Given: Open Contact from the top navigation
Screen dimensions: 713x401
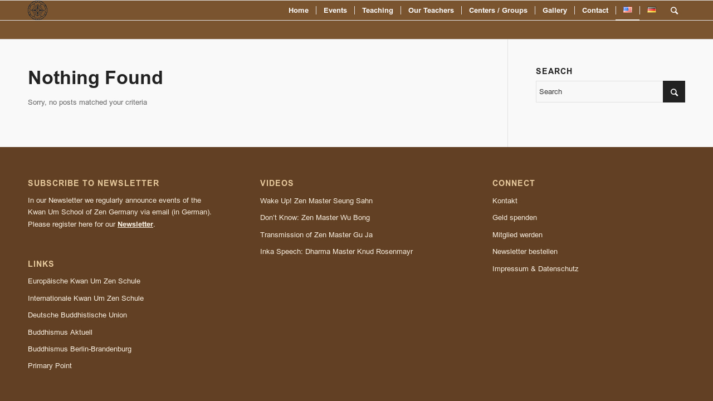Looking at the screenshot, I should [x=595, y=11].
